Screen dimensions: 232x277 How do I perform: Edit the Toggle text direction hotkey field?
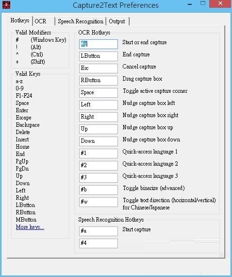99,202
